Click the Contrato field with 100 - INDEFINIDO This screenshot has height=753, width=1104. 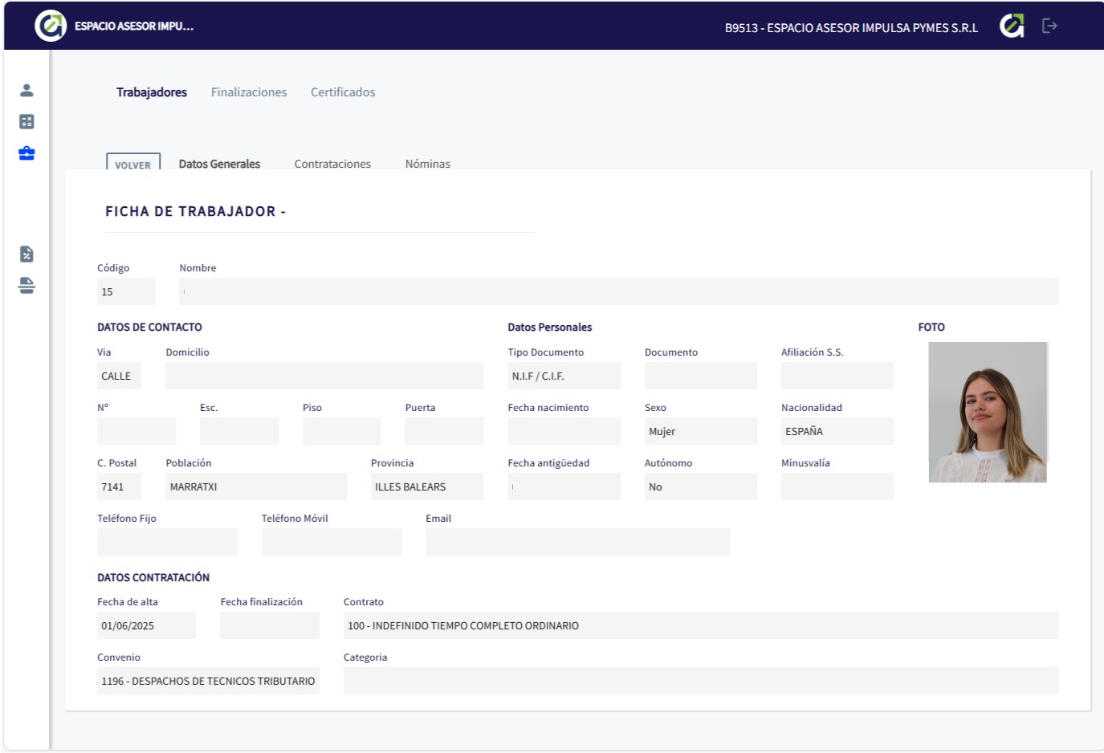[700, 626]
